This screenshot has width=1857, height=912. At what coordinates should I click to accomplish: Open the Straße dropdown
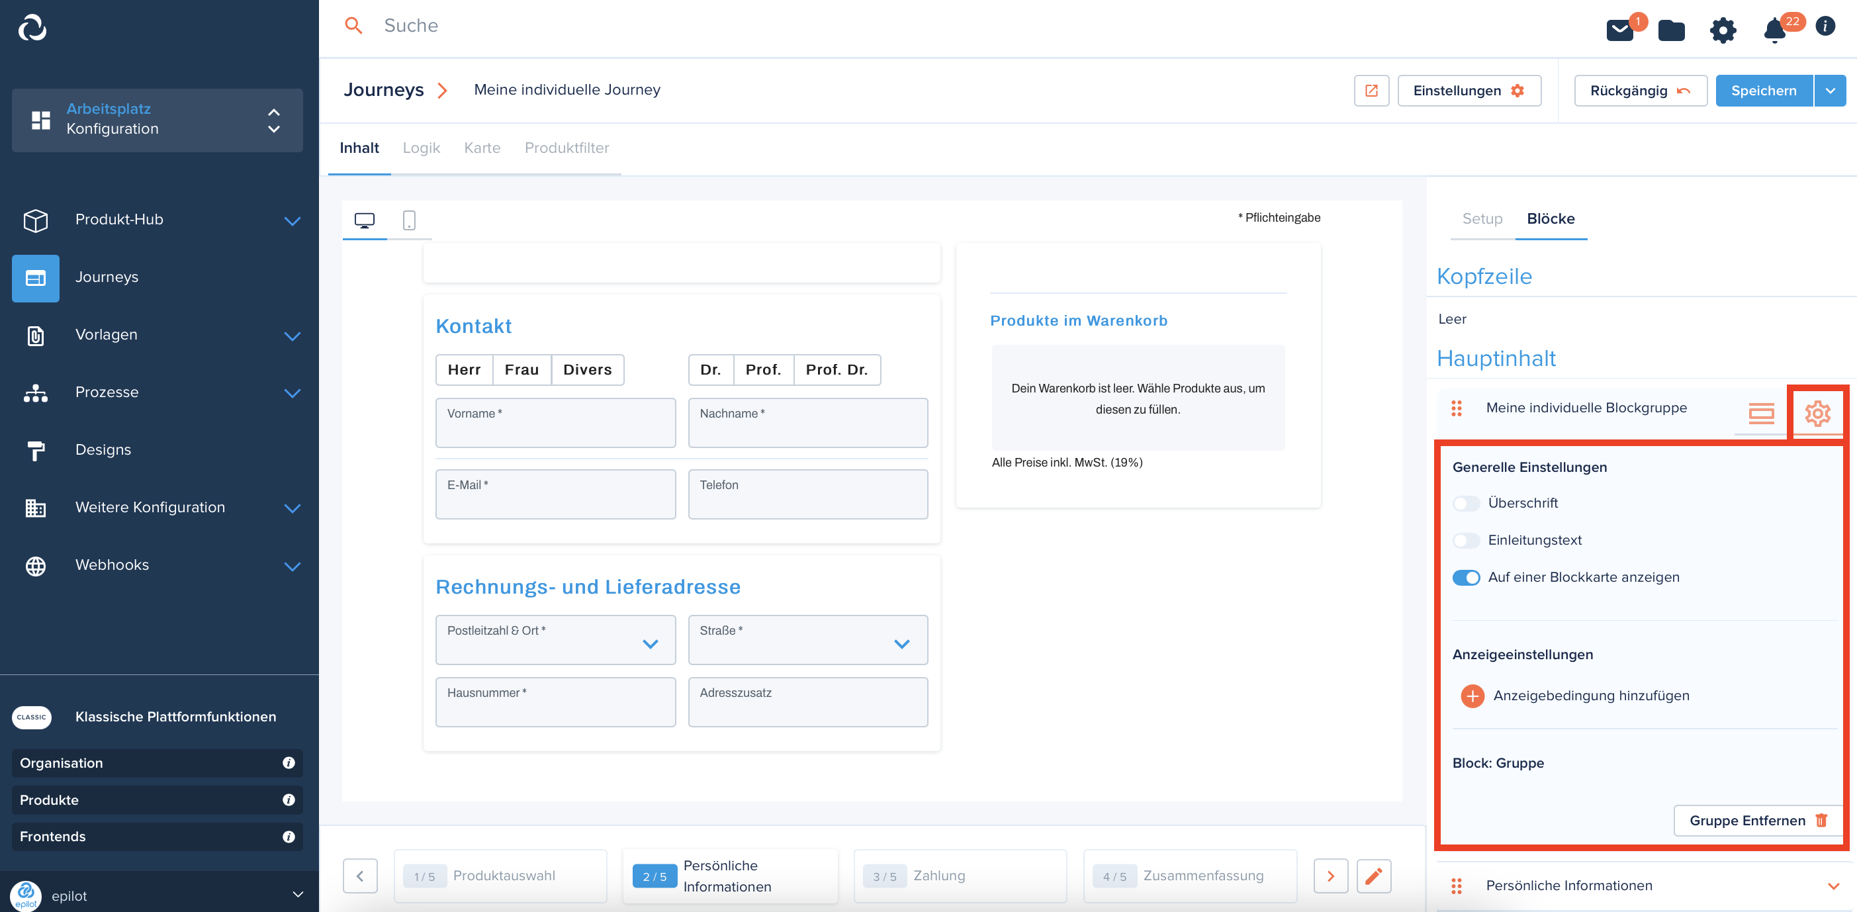807,639
